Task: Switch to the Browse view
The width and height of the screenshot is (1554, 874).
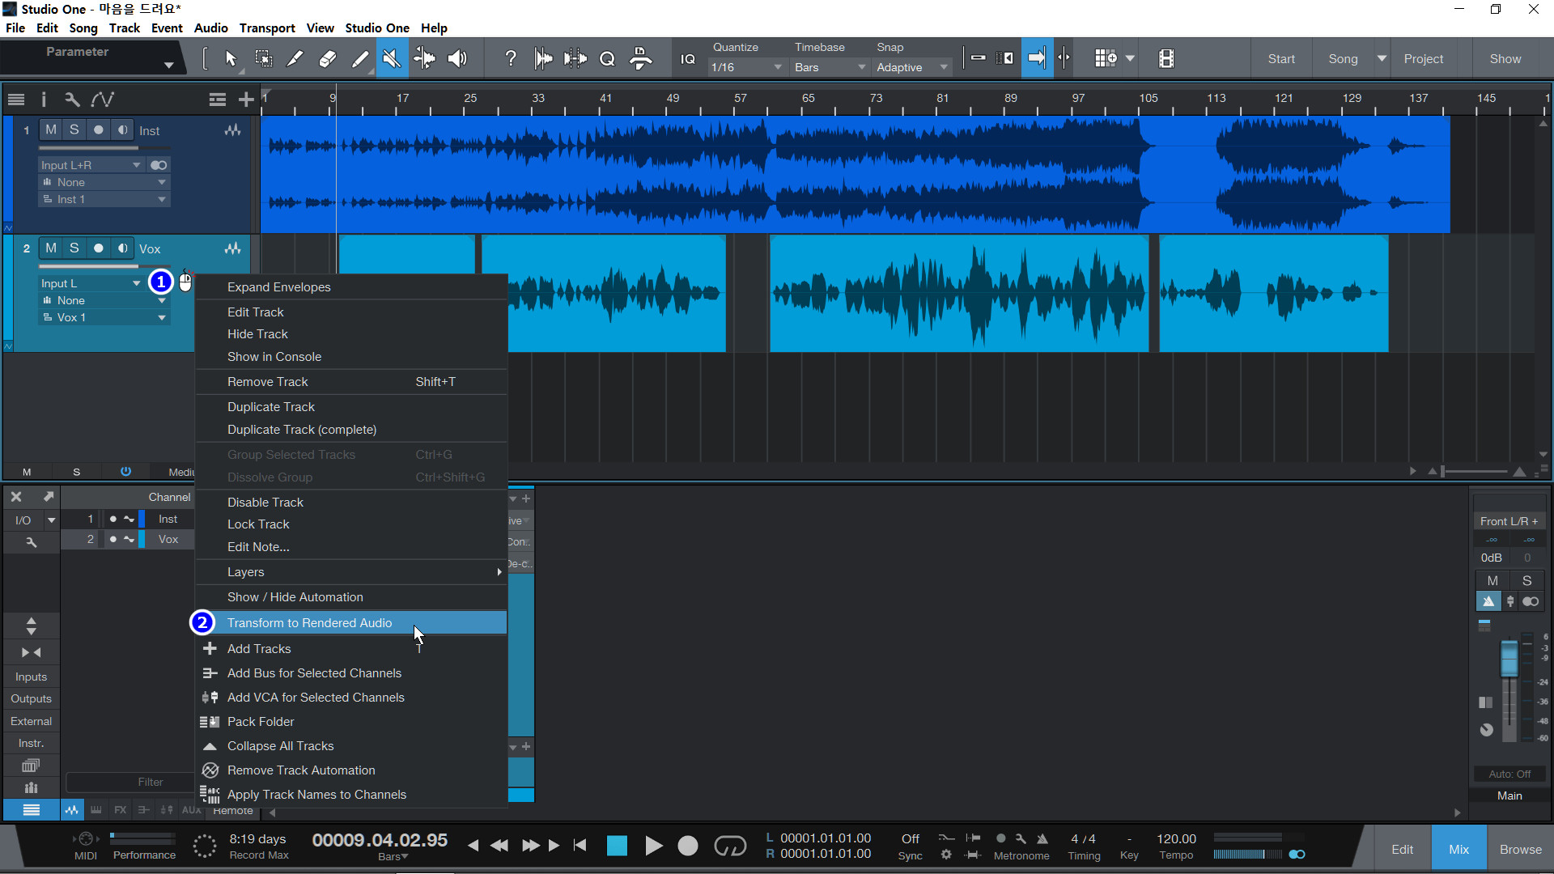Action: (x=1520, y=849)
